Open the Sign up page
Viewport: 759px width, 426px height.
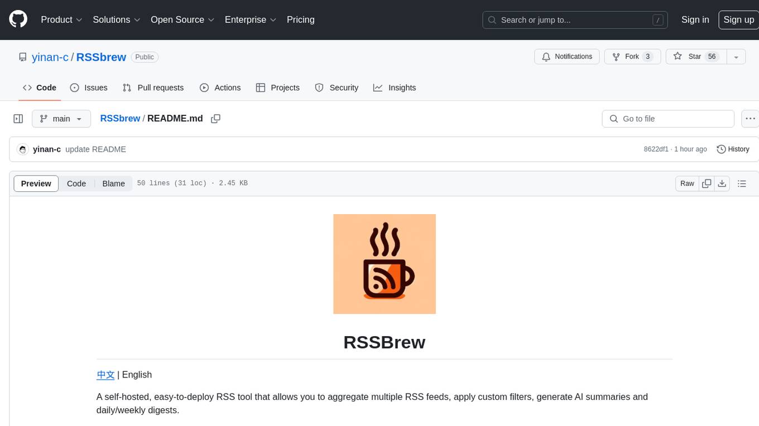[738, 20]
